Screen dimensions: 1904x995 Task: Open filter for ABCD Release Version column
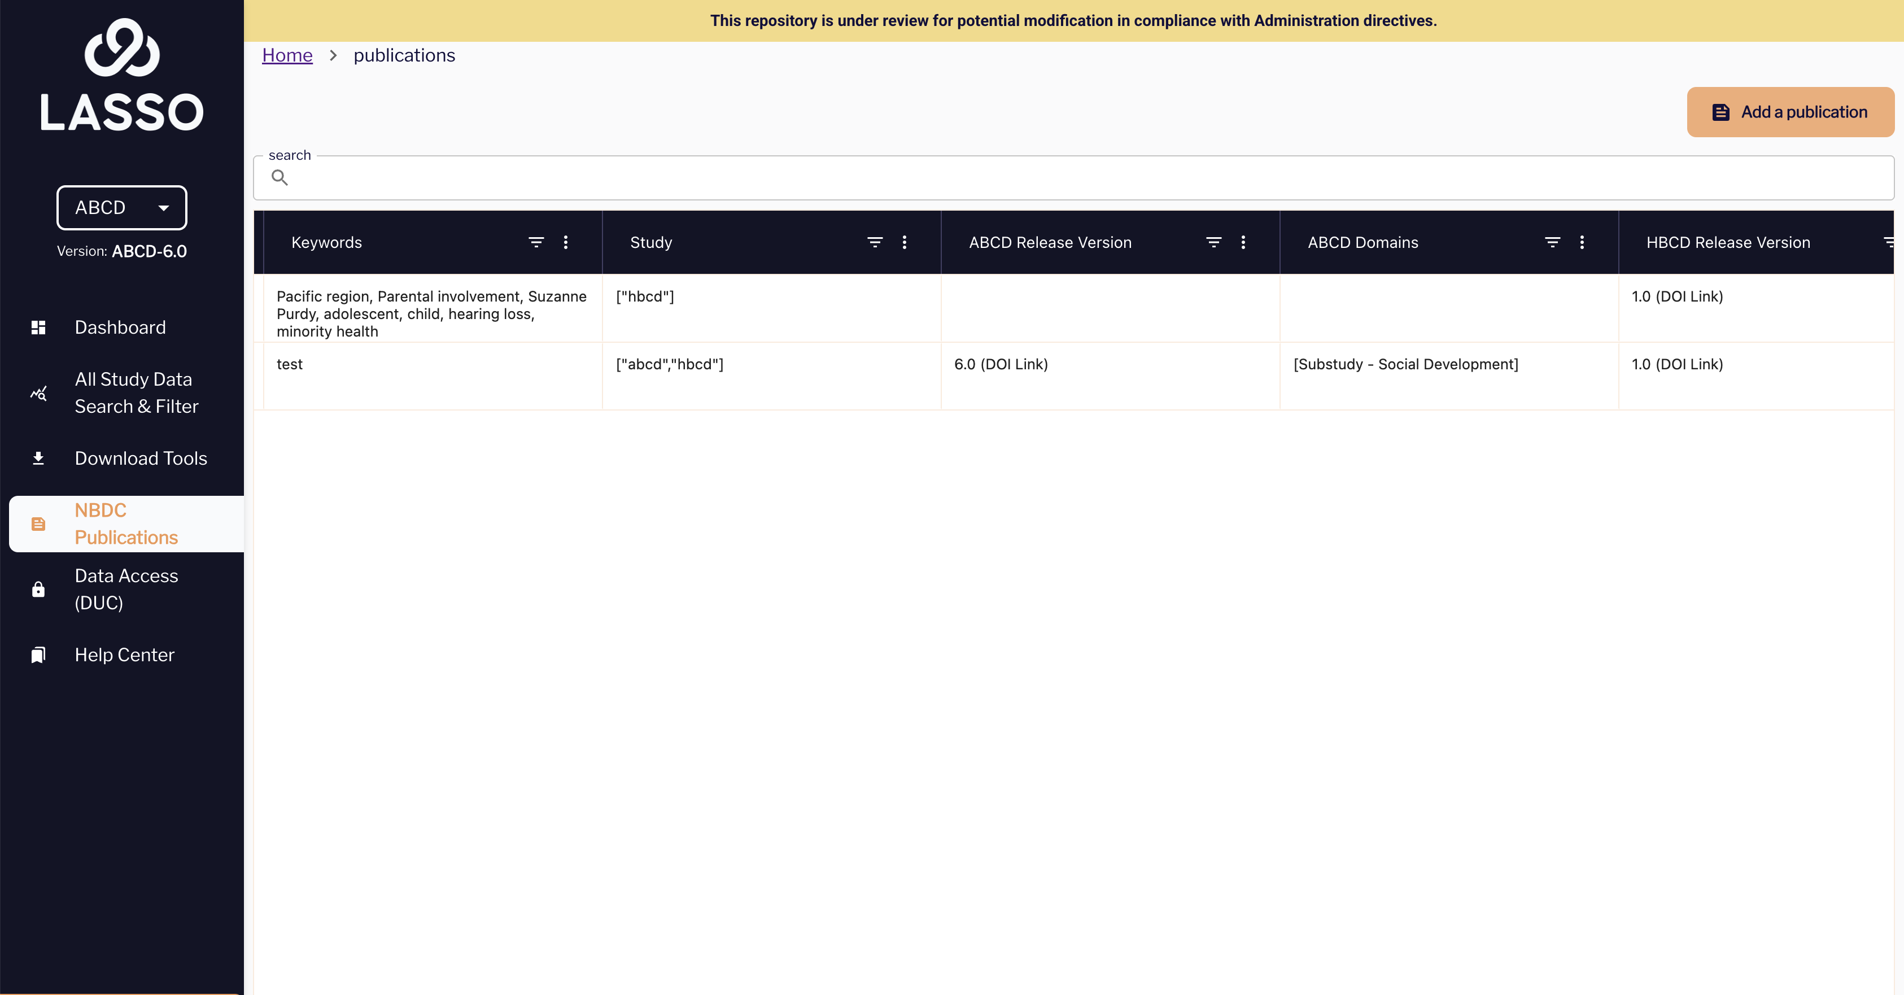pyautogui.click(x=1213, y=242)
